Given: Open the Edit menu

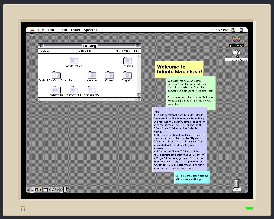Looking at the screenshot, I should [x=51, y=30].
